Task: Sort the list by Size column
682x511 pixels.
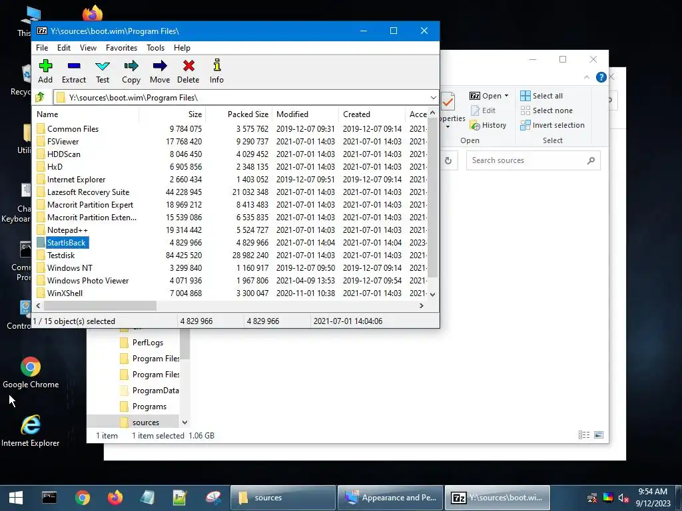Action: pyautogui.click(x=172, y=114)
